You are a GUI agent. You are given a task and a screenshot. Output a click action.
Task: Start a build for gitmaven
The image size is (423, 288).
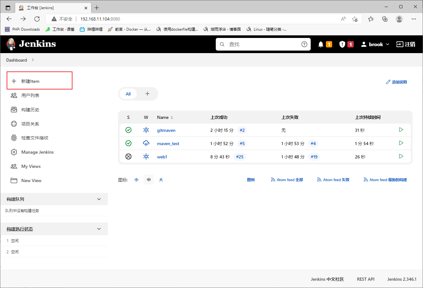(401, 130)
